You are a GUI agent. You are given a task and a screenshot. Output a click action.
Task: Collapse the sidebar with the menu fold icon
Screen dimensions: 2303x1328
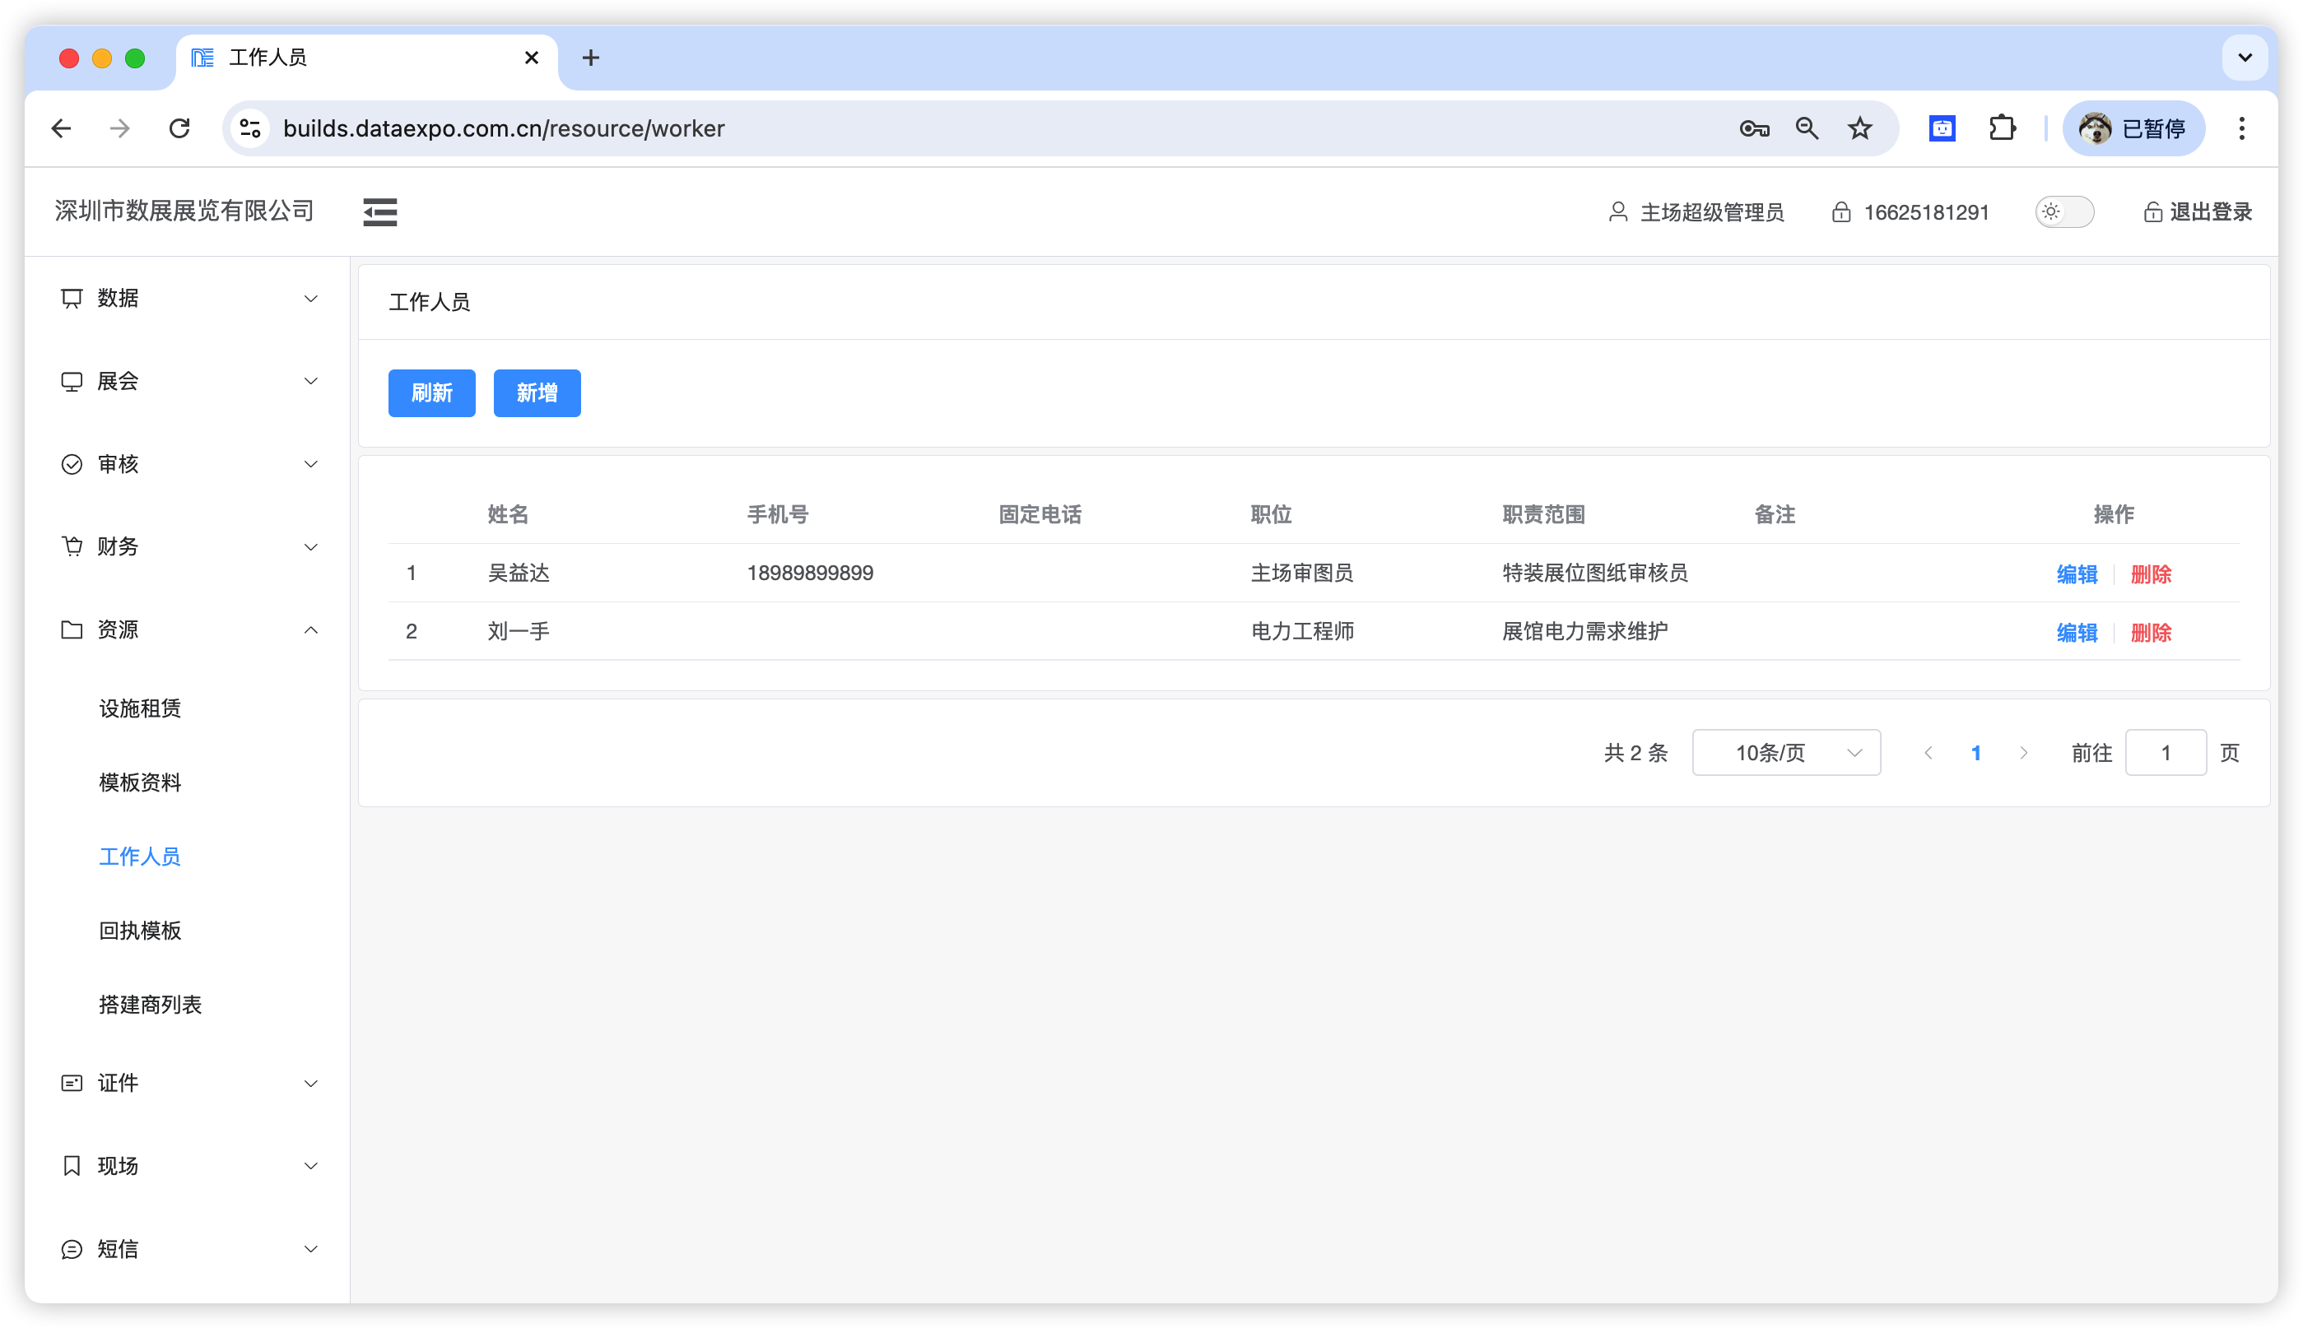[x=379, y=211]
